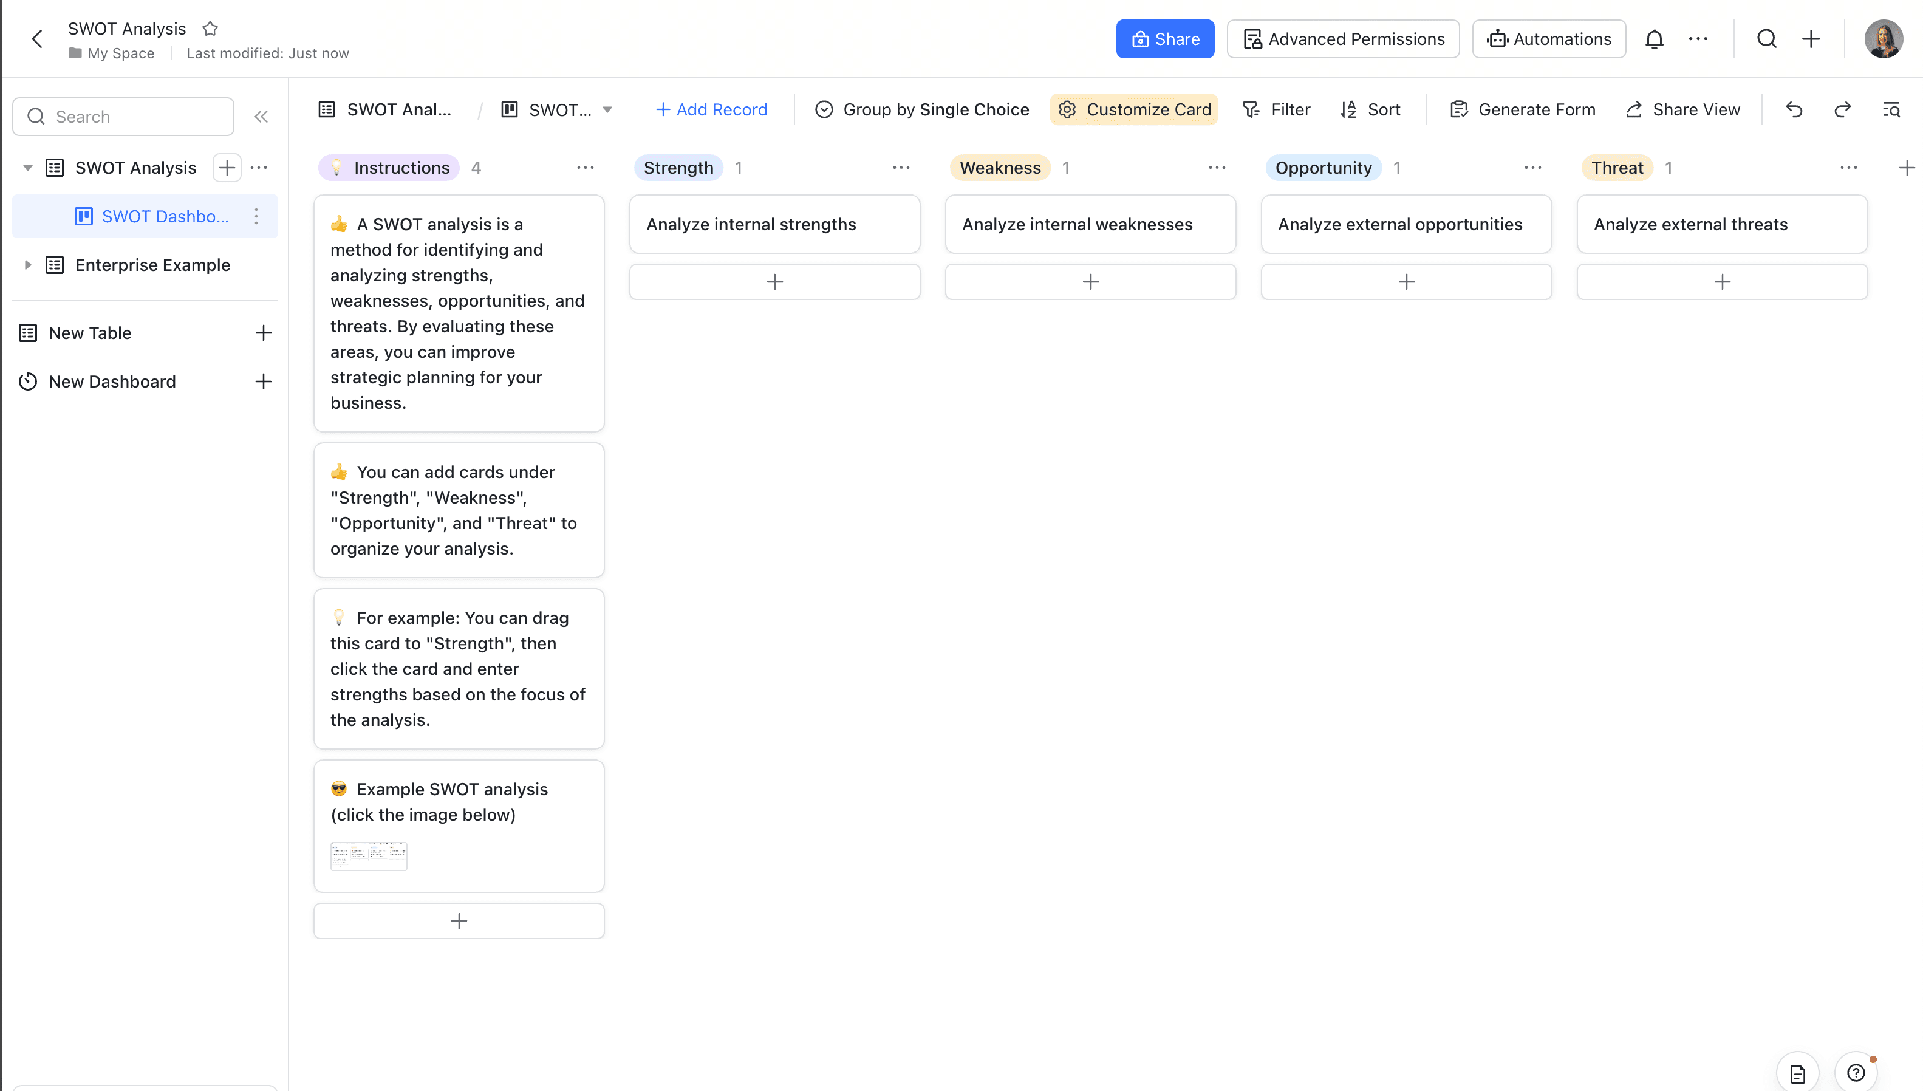Open the find records icon
Screen dimensions: 1923x1091
[1891, 109]
